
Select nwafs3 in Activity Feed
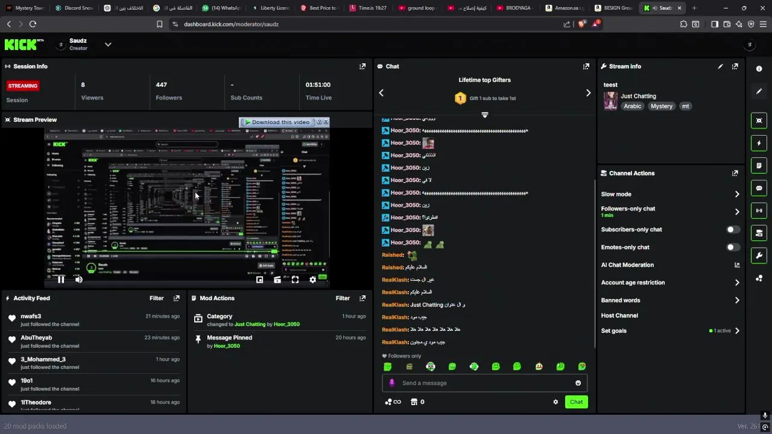pos(31,316)
